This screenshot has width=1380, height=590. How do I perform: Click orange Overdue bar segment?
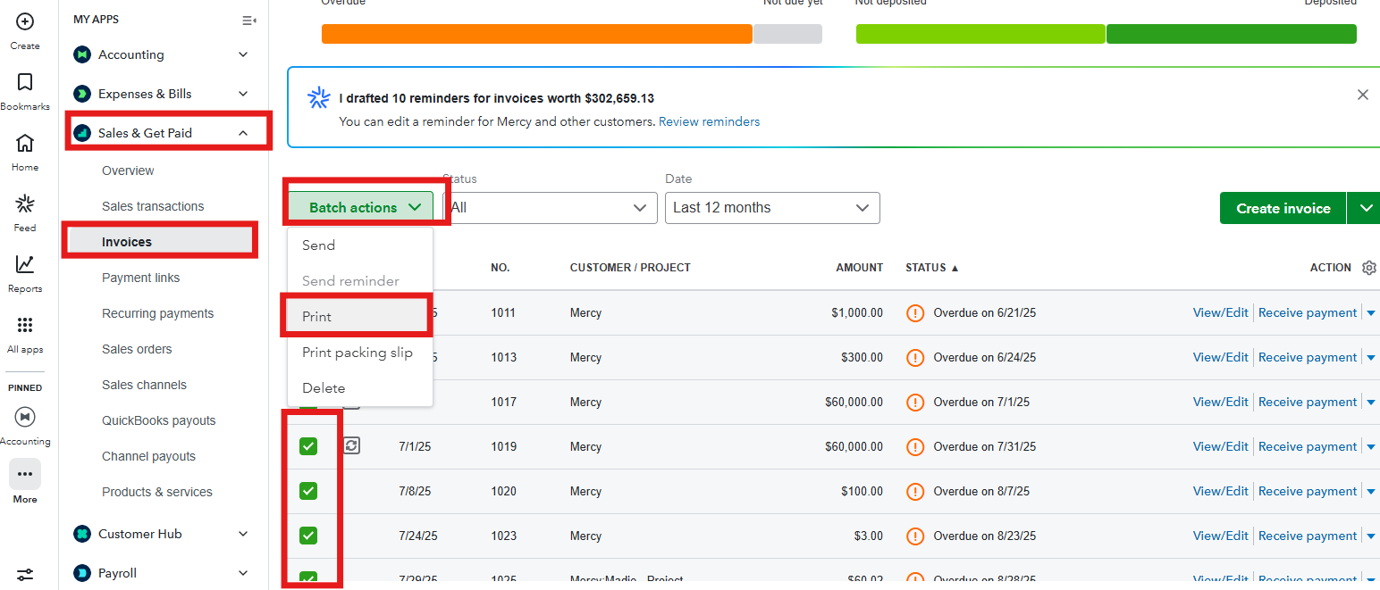536,34
